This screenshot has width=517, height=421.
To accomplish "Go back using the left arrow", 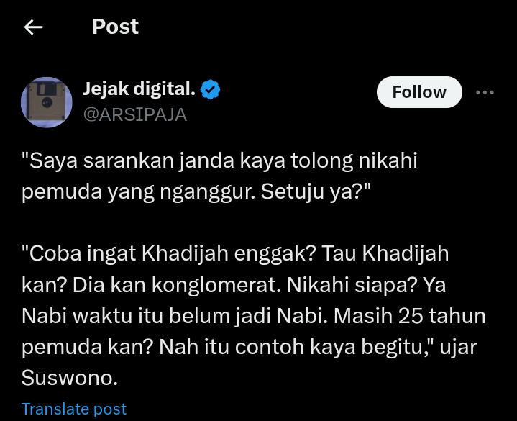I will (33, 27).
